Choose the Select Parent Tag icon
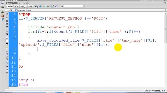The width and height of the screenshot is (167, 93). coord(7,31)
